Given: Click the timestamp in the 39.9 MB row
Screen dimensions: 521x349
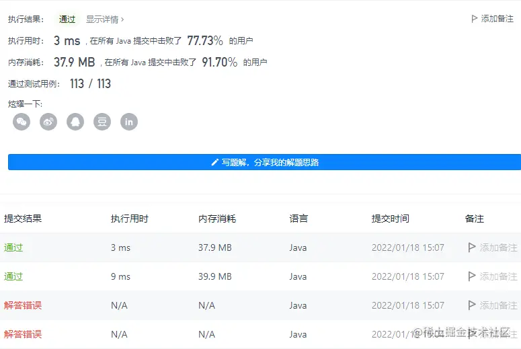Looking at the screenshot, I should [407, 276].
